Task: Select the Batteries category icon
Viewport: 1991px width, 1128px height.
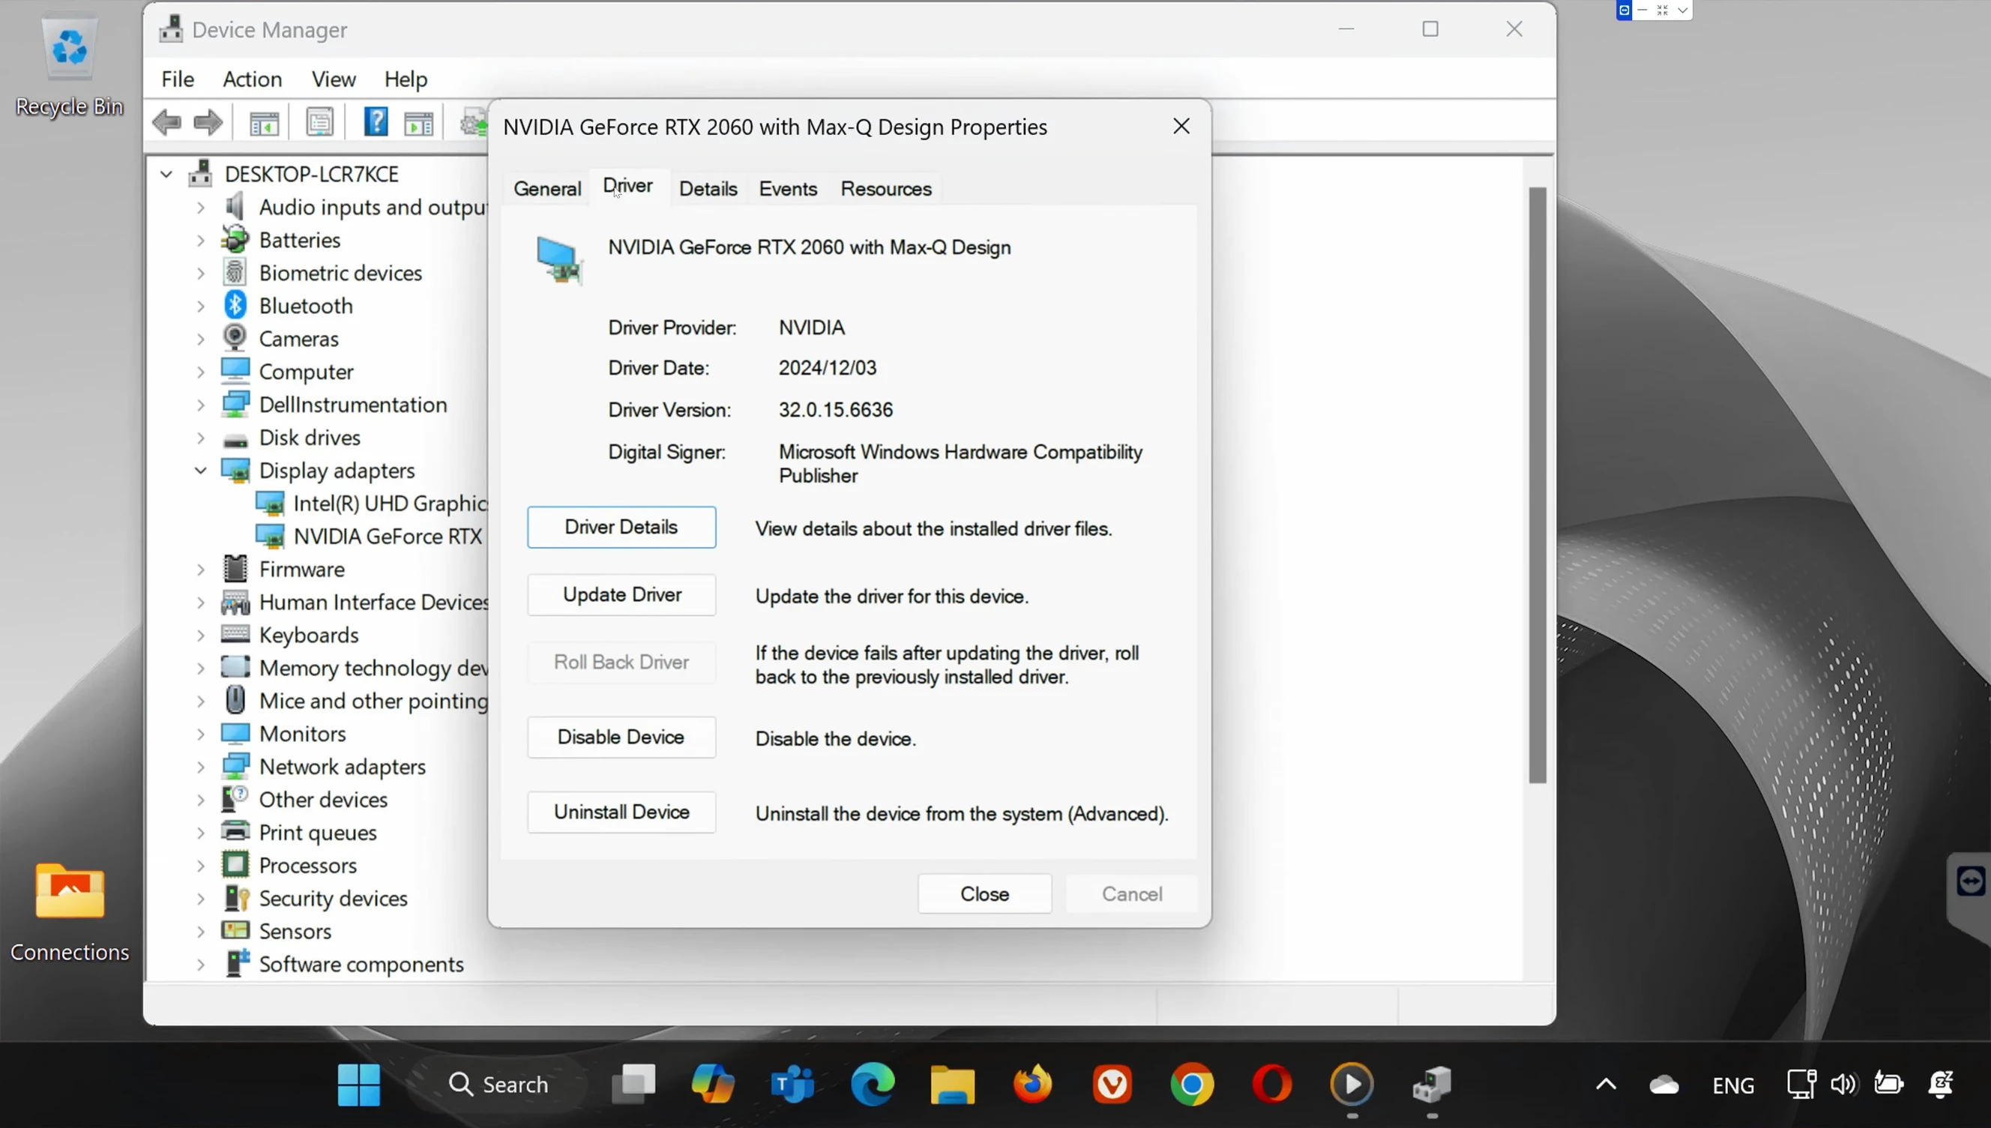Action: [235, 239]
